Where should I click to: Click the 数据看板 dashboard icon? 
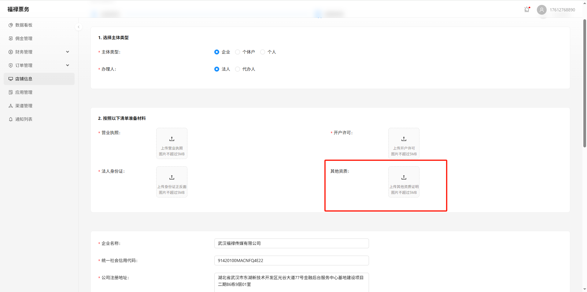click(x=11, y=25)
